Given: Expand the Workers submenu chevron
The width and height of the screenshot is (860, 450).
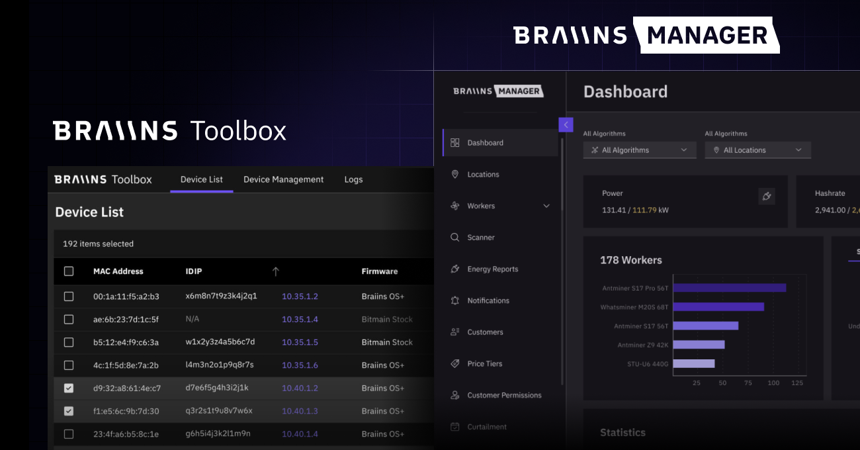Looking at the screenshot, I should click(546, 206).
